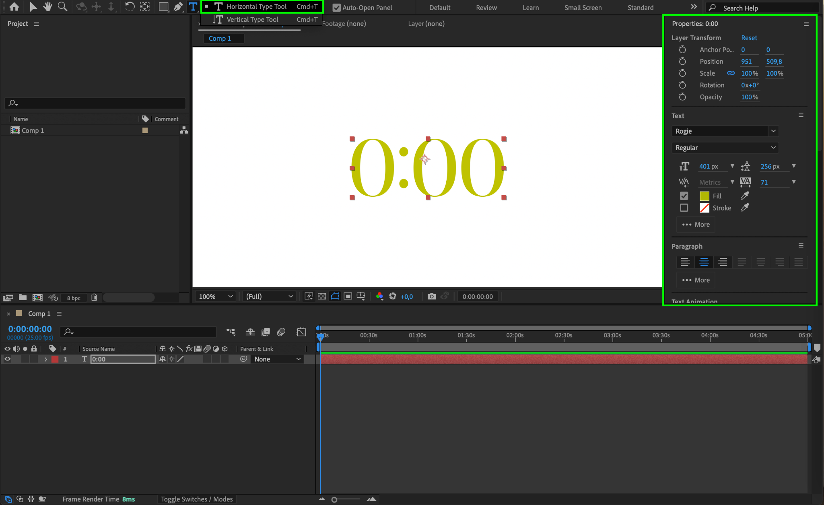Align text right in Paragraph
The image size is (824, 505).
(x=723, y=262)
